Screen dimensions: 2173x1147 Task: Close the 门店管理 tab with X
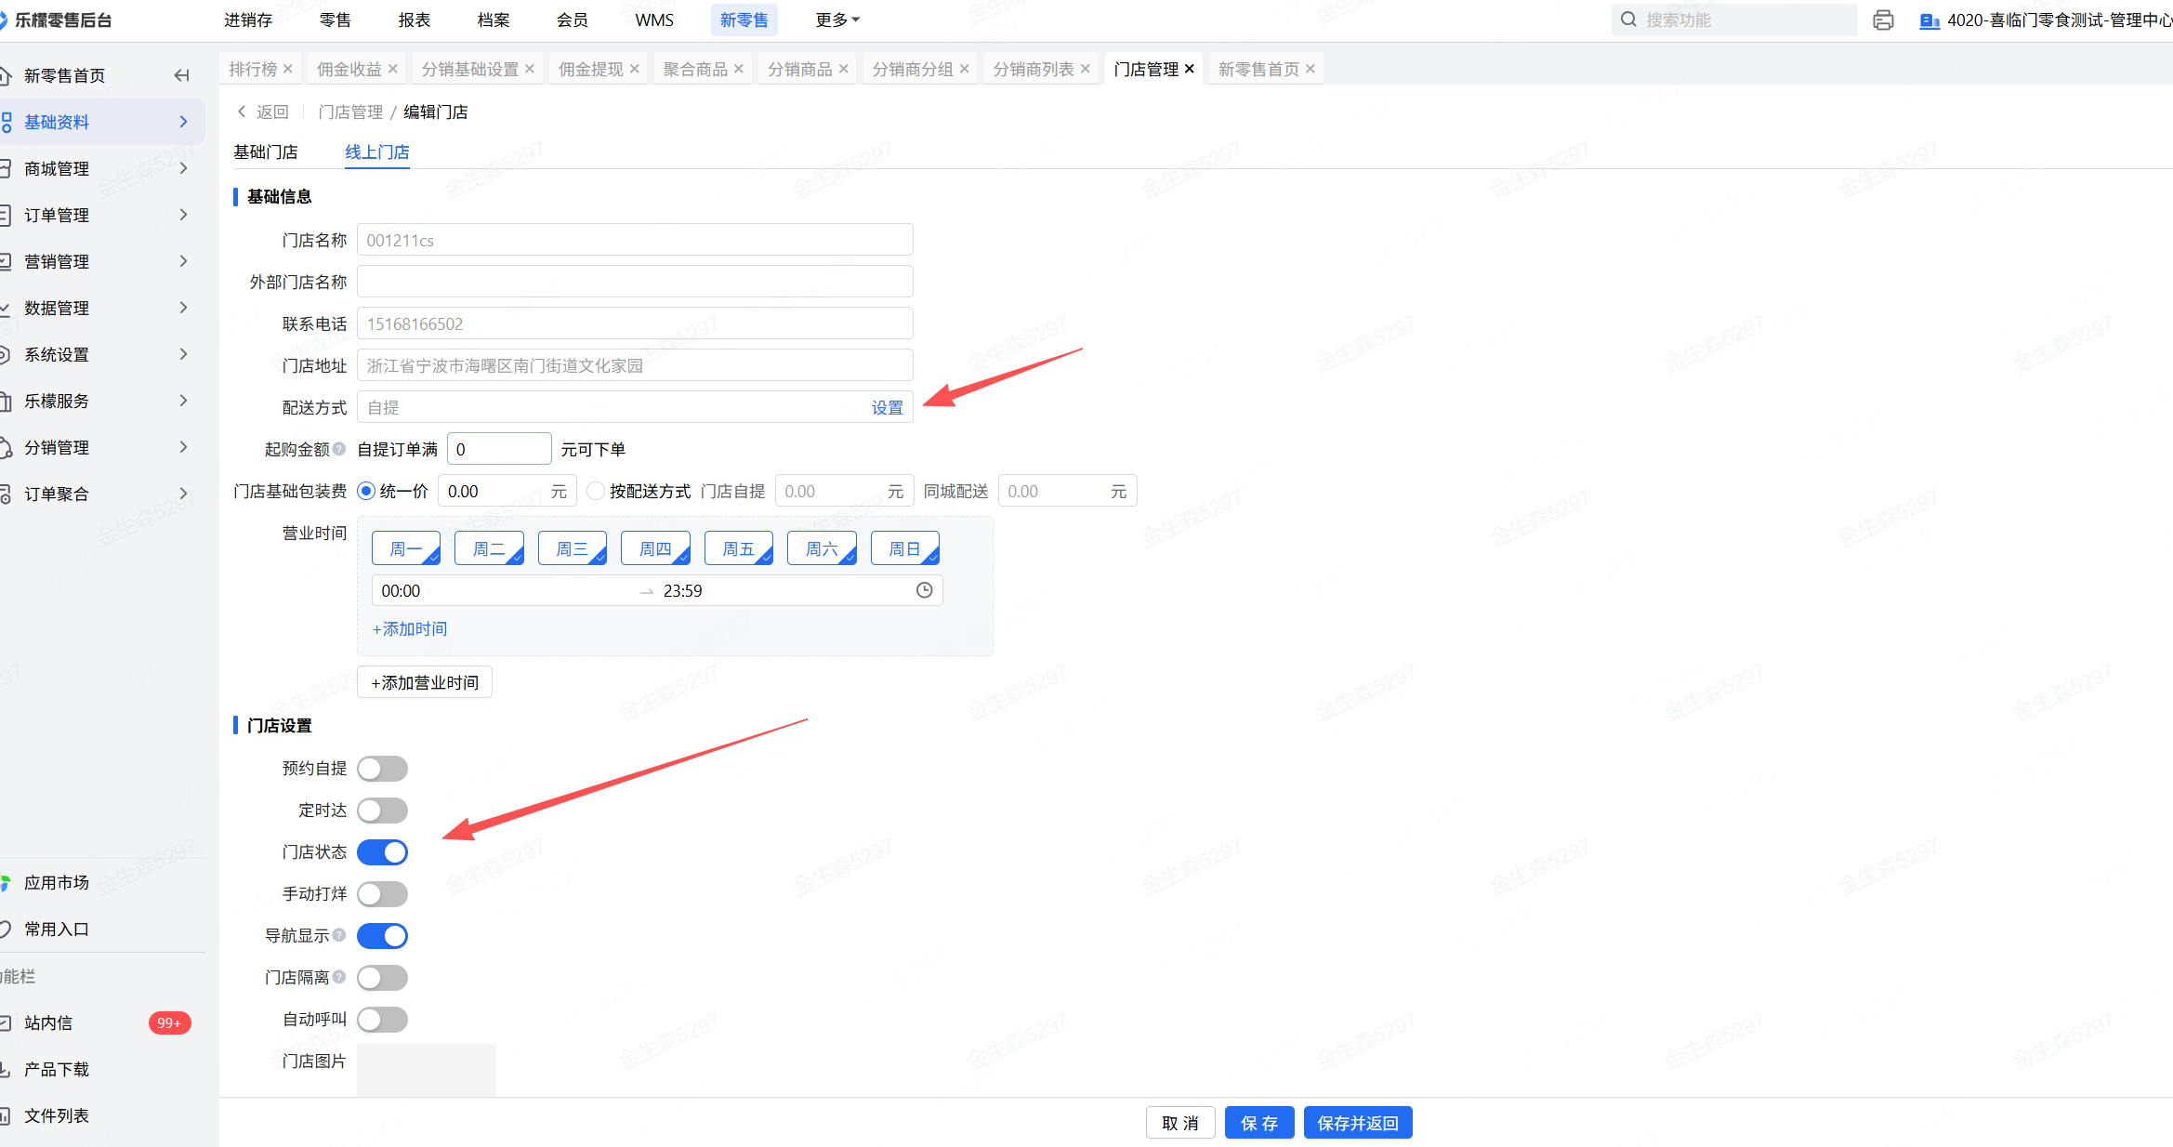coord(1189,69)
